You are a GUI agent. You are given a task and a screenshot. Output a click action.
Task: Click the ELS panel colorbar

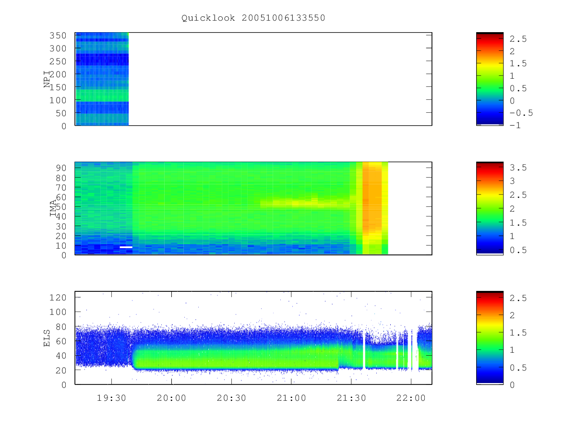pyautogui.click(x=490, y=337)
